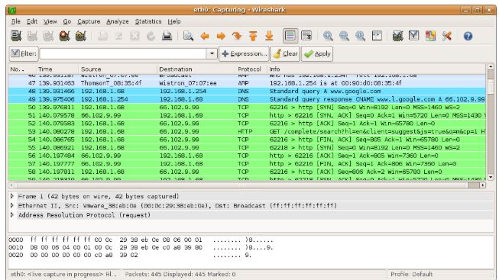This screenshot has height=280, width=499.
Task: Open the Expression... filter builder
Action: click(x=244, y=53)
